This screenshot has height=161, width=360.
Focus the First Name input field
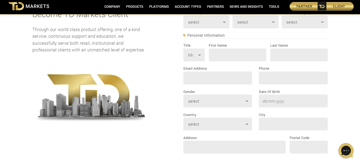pyautogui.click(x=238, y=55)
